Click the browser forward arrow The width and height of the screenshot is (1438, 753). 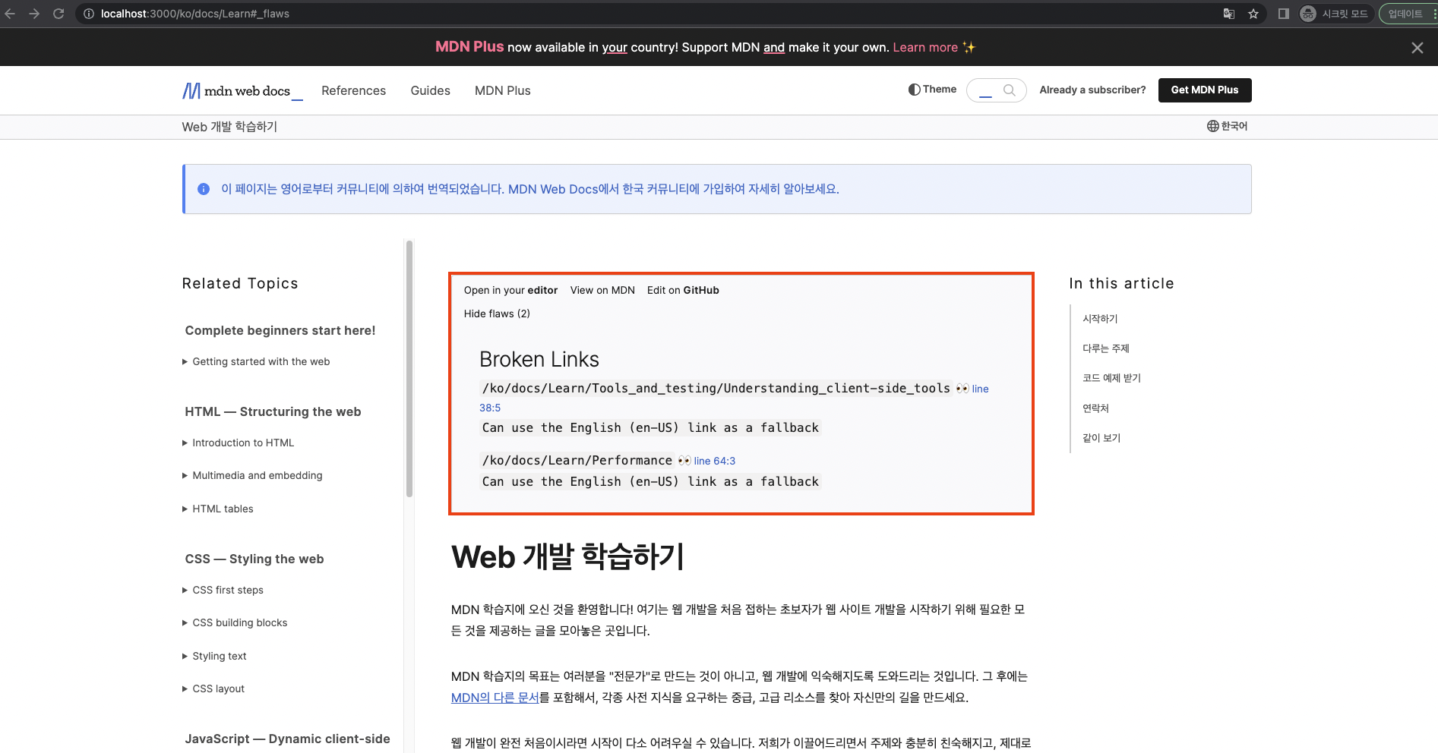[34, 14]
